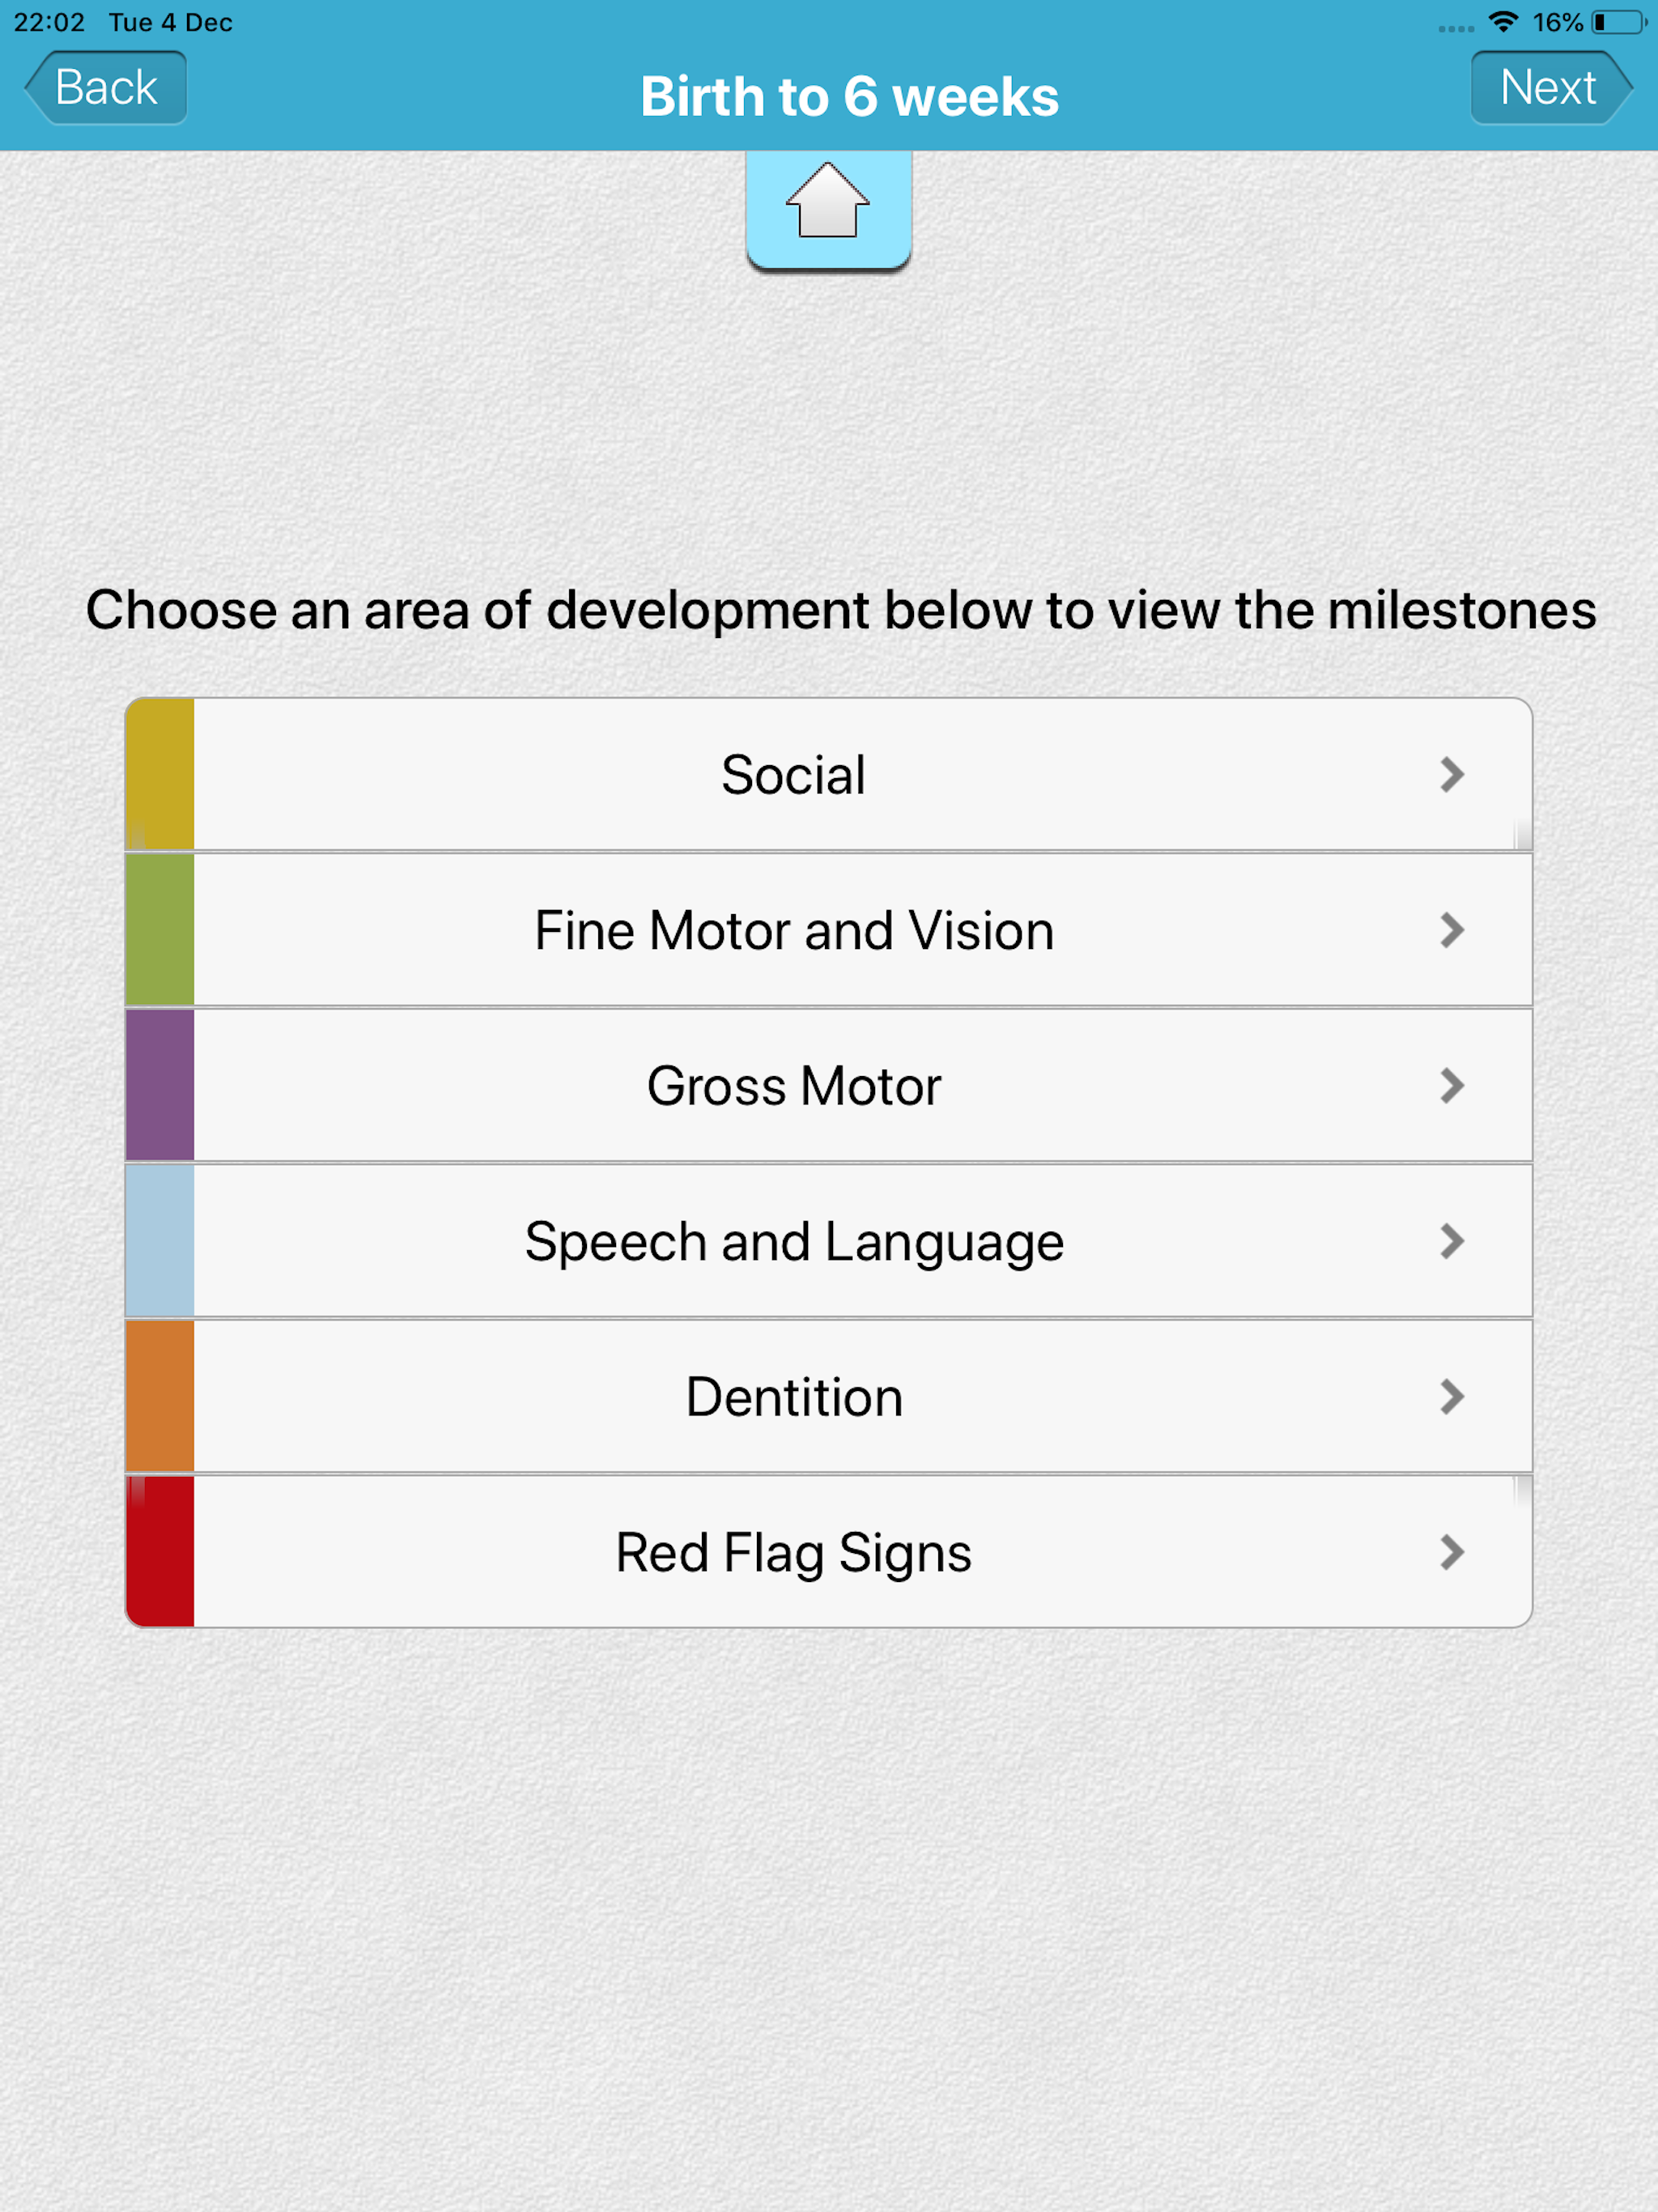The width and height of the screenshot is (1658, 2212).
Task: Tap the Home arrow icon
Action: [x=828, y=203]
